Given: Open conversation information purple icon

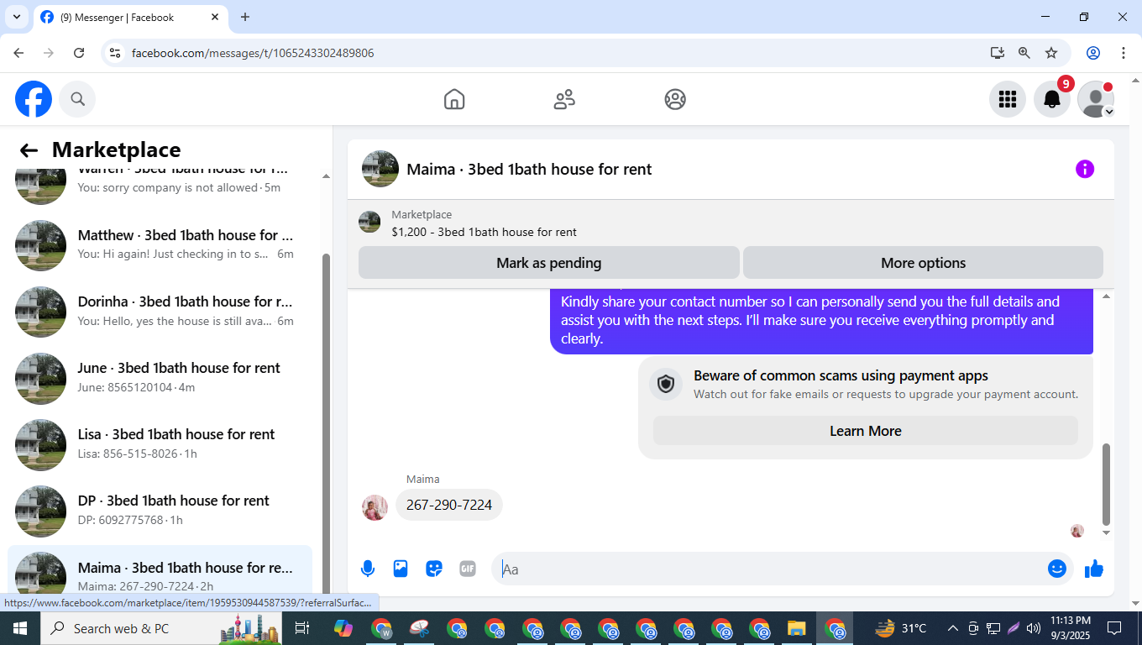Looking at the screenshot, I should pos(1085,169).
